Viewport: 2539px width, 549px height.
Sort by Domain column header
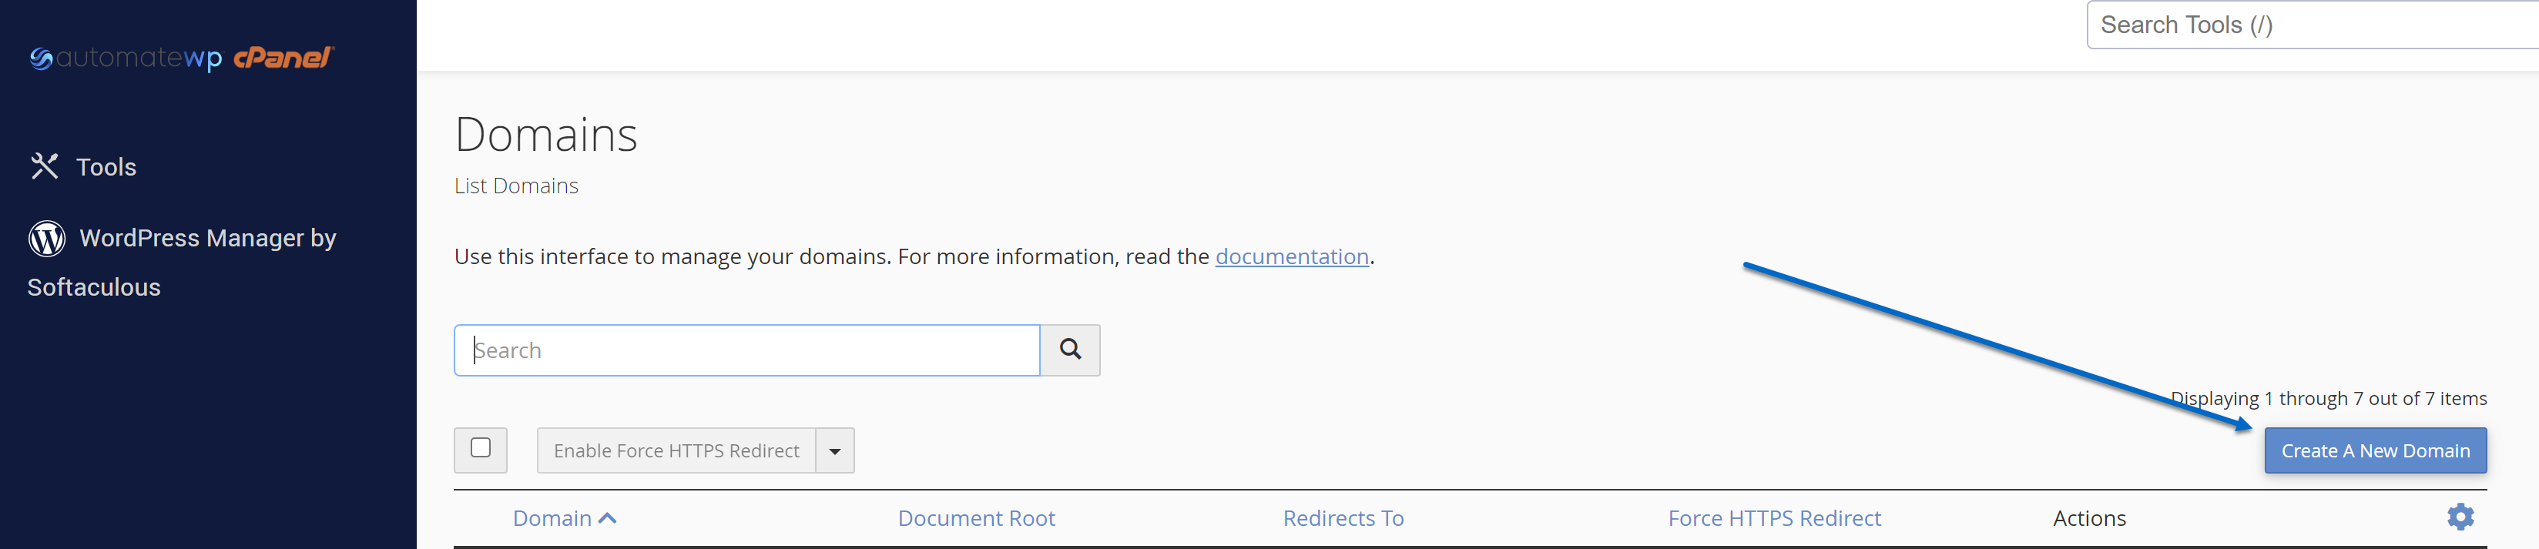[x=552, y=518]
